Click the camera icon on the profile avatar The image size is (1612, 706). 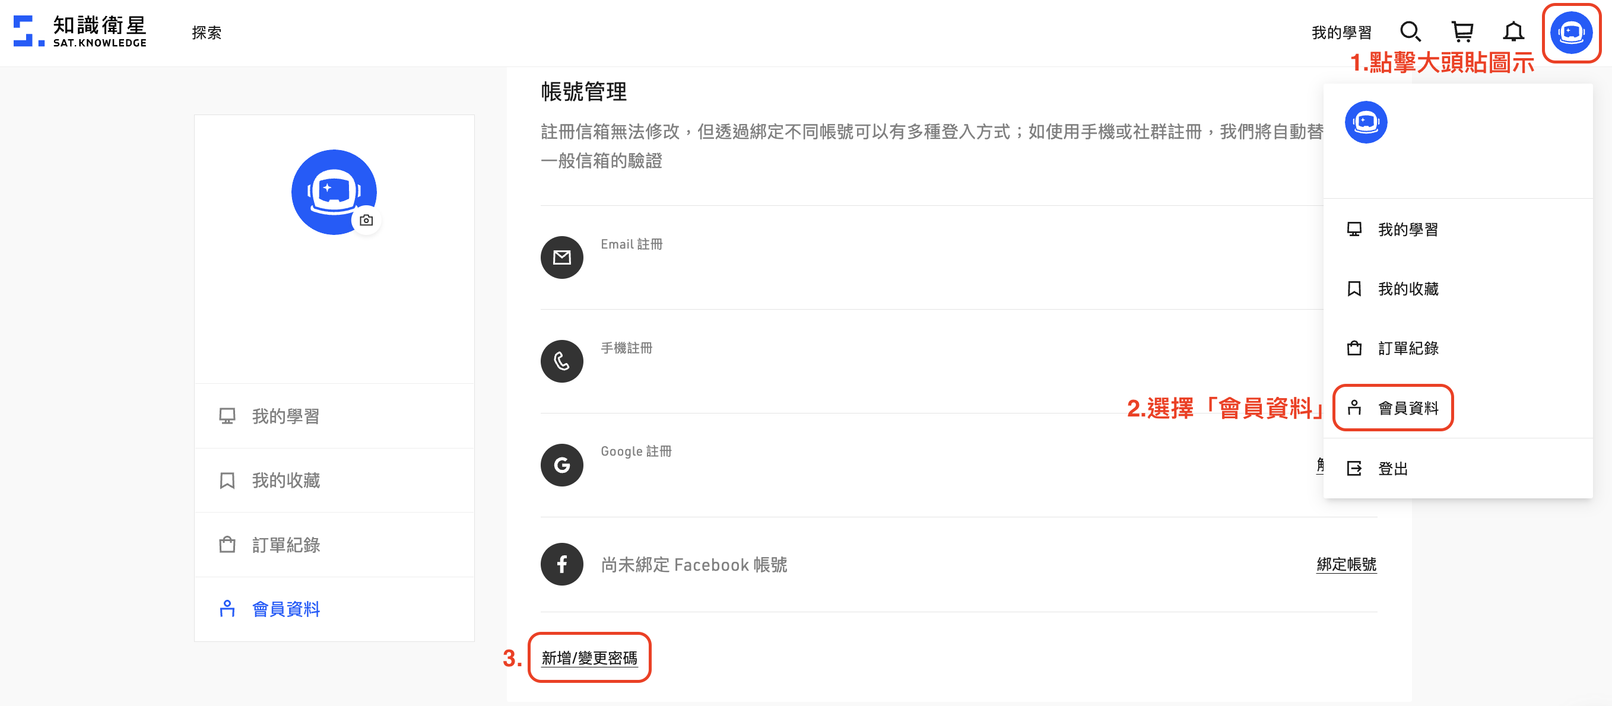367,220
